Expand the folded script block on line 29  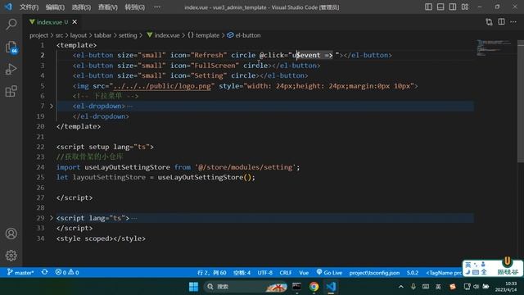(x=51, y=218)
